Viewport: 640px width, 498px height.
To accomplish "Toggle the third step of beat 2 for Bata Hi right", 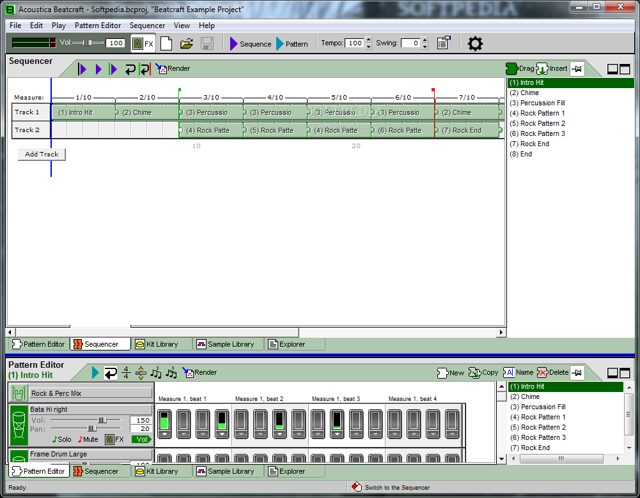I will (279, 419).
